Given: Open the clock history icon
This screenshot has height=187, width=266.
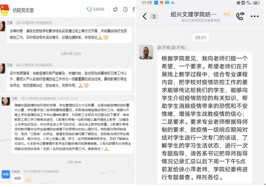Looking at the screenshot, I should [125, 10].
